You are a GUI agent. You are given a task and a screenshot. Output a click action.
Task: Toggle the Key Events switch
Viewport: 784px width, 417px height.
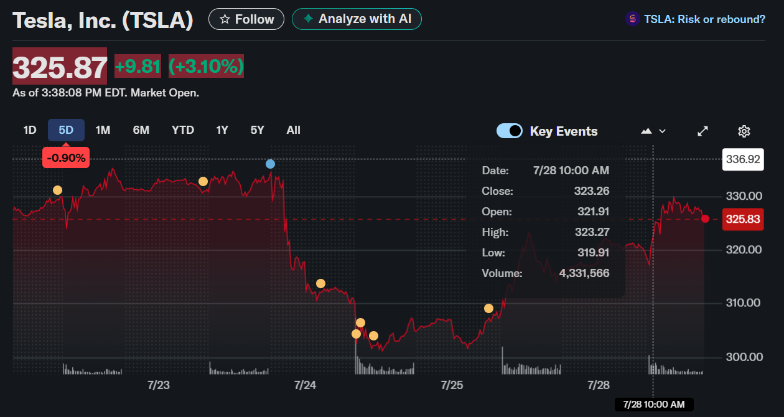510,131
